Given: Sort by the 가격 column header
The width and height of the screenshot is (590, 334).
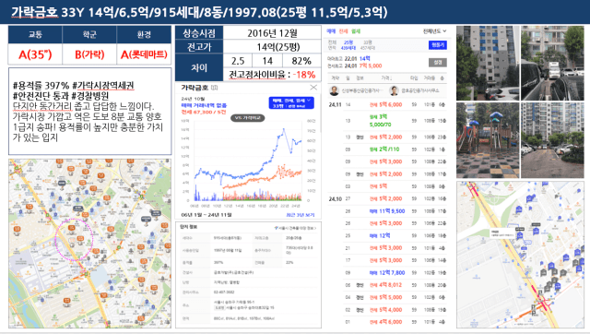Looking at the screenshot, I should pyautogui.click(x=386, y=78).
